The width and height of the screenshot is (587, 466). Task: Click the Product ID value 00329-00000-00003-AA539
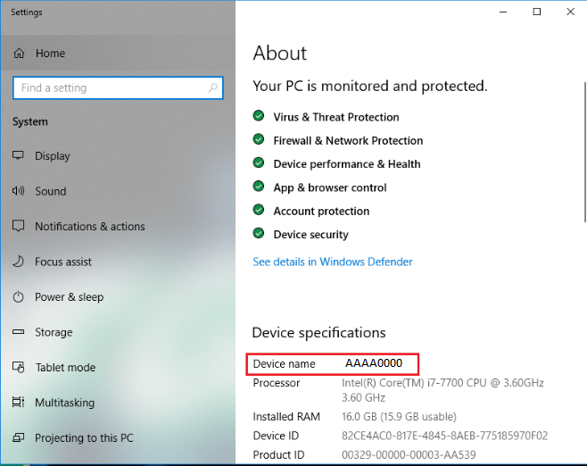tap(409, 454)
